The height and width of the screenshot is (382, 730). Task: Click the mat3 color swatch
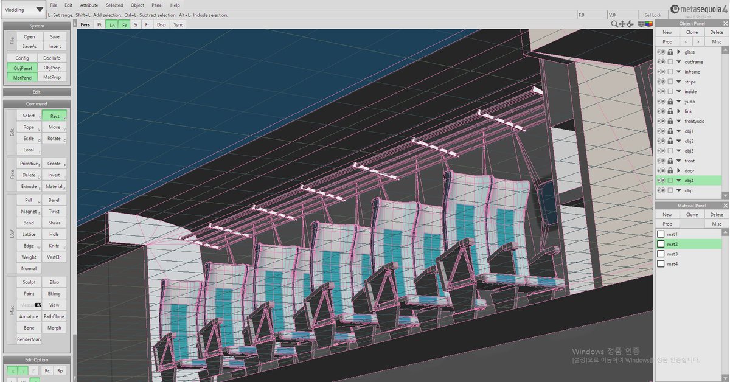pyautogui.click(x=661, y=254)
